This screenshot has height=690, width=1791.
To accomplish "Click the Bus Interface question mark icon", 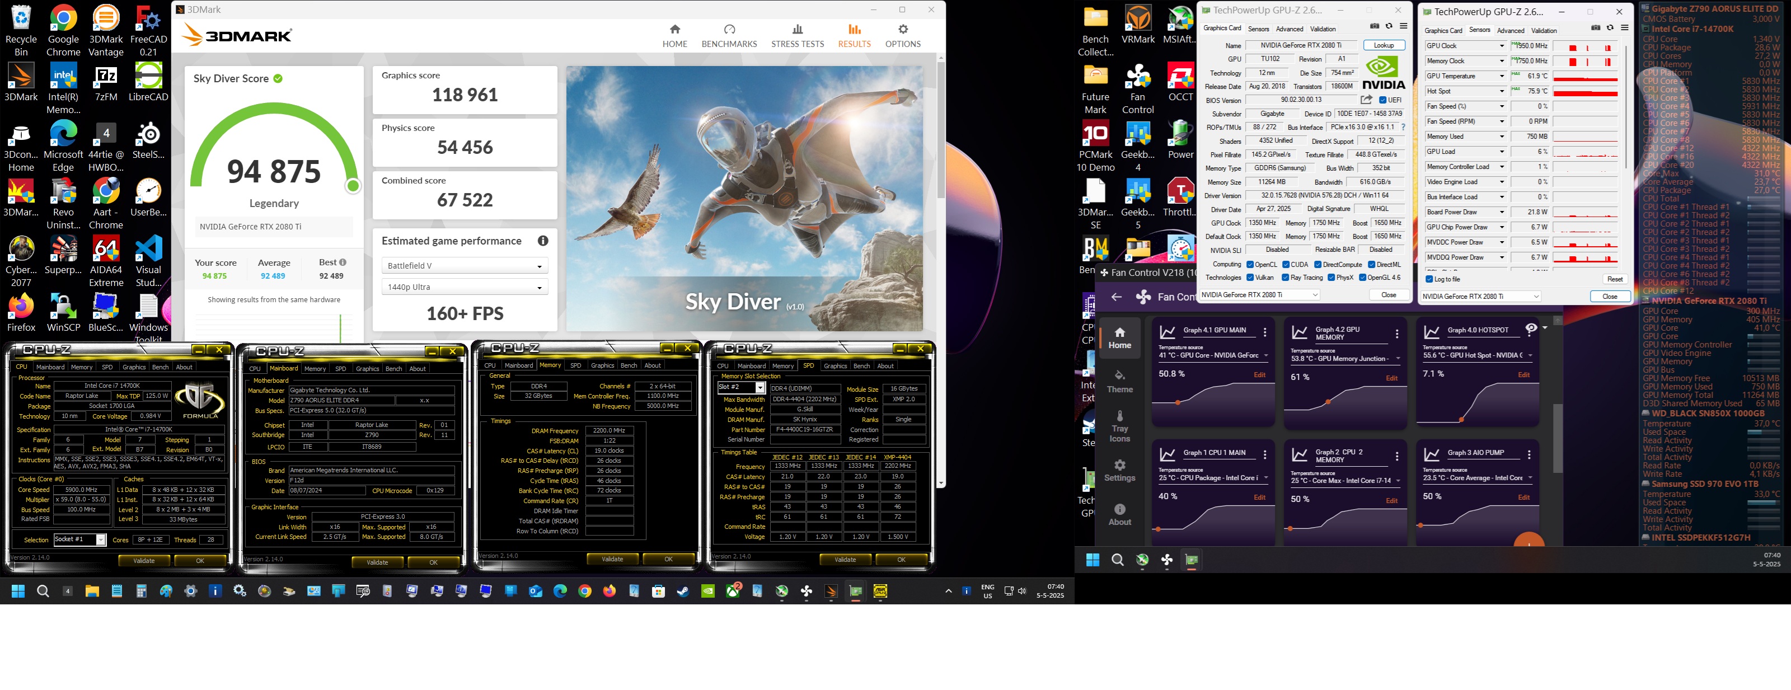I will (x=1403, y=127).
